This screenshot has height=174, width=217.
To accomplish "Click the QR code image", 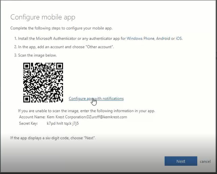I will click(43, 82).
